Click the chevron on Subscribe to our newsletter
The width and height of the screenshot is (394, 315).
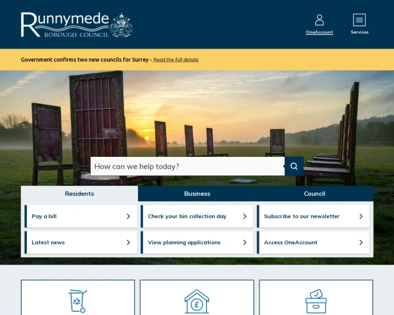pos(361,217)
